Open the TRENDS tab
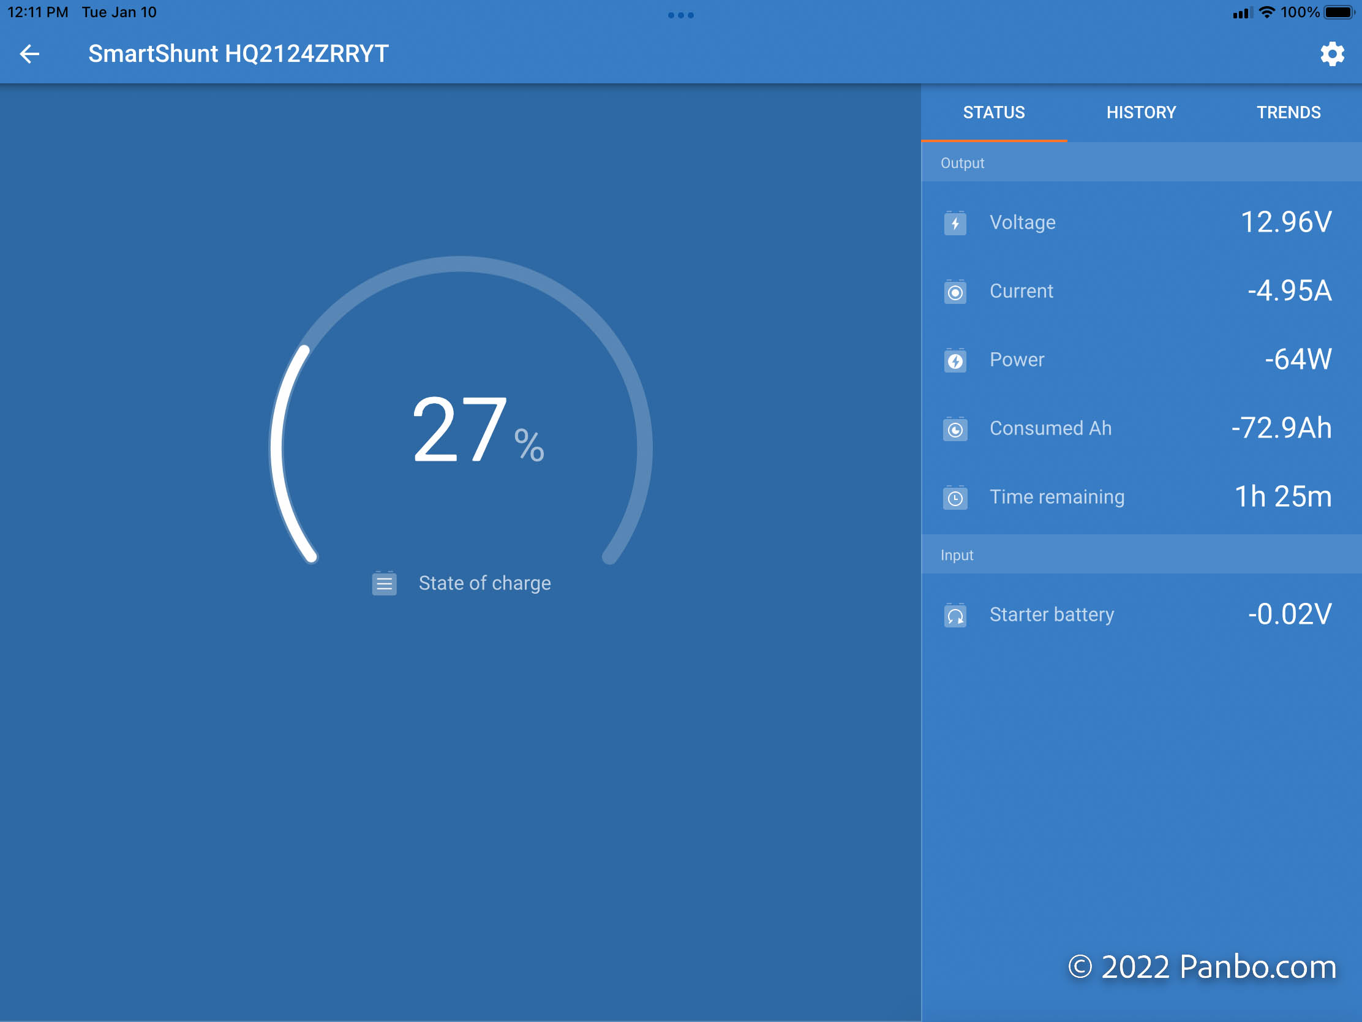The width and height of the screenshot is (1362, 1022). (x=1288, y=113)
